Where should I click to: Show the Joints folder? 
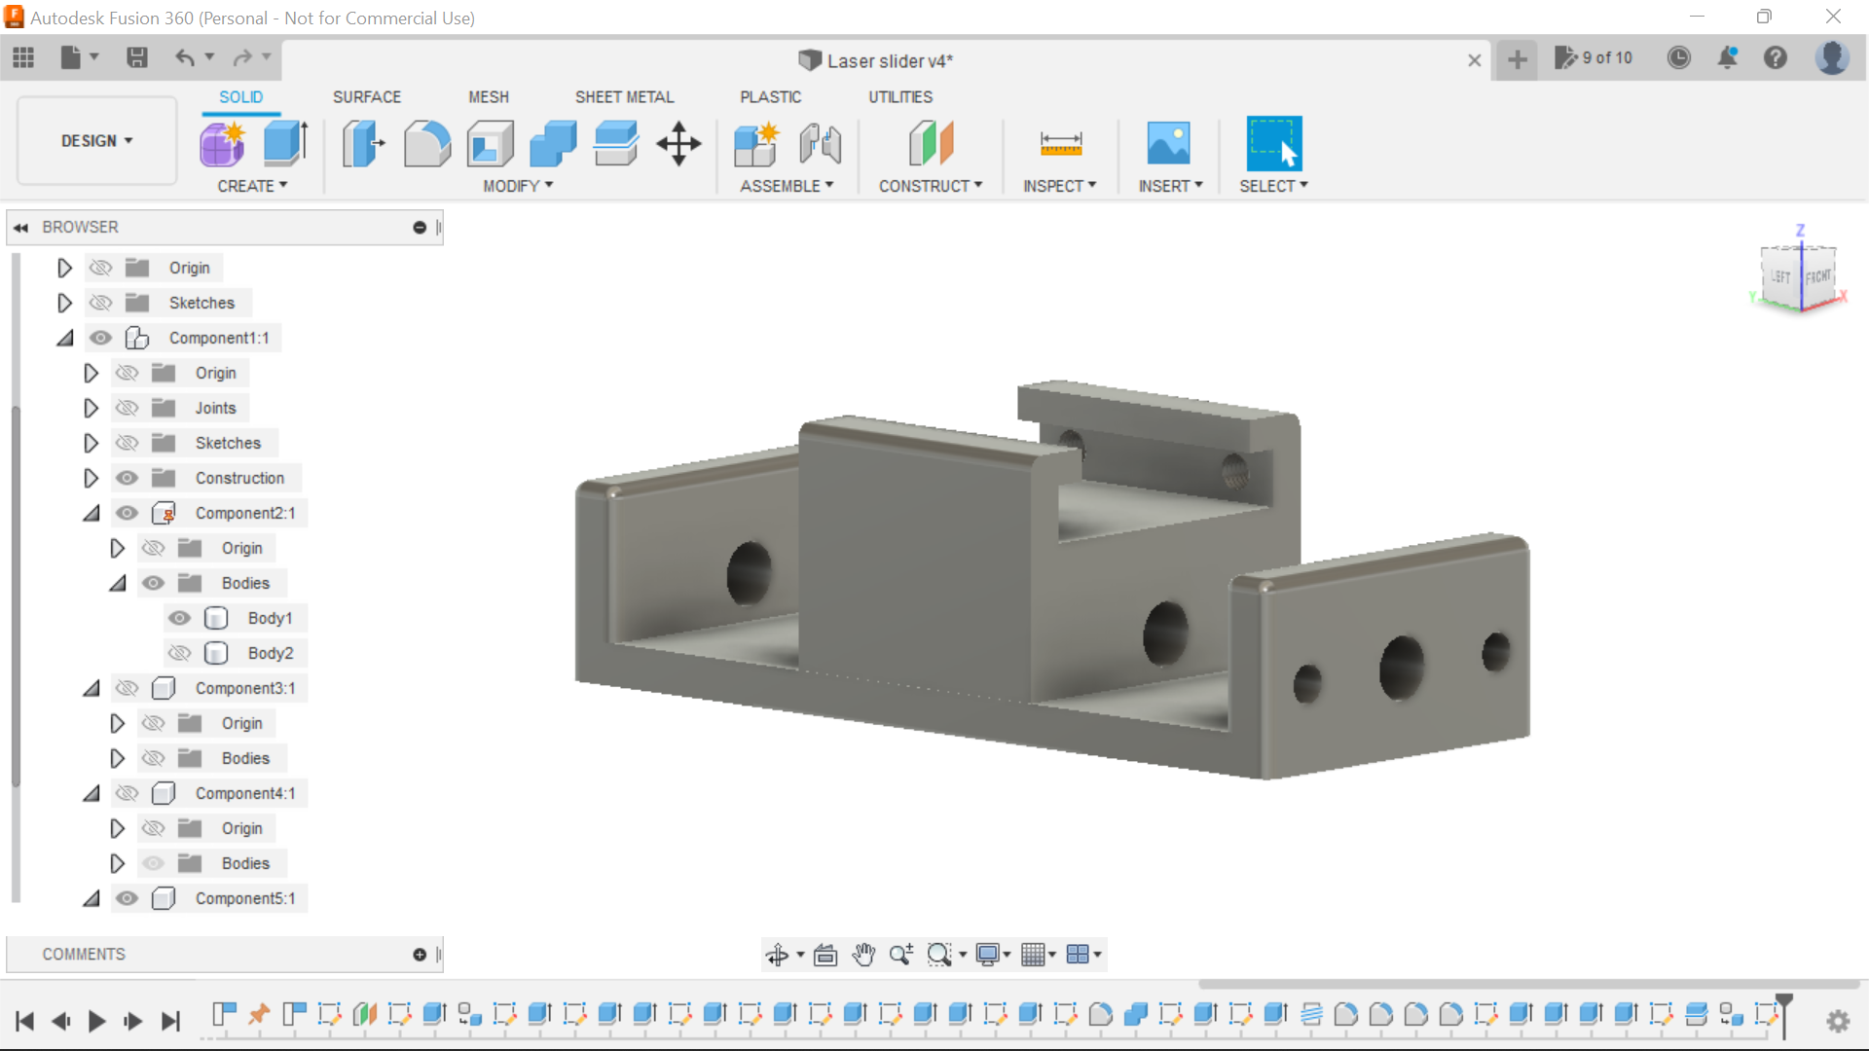[x=128, y=408]
